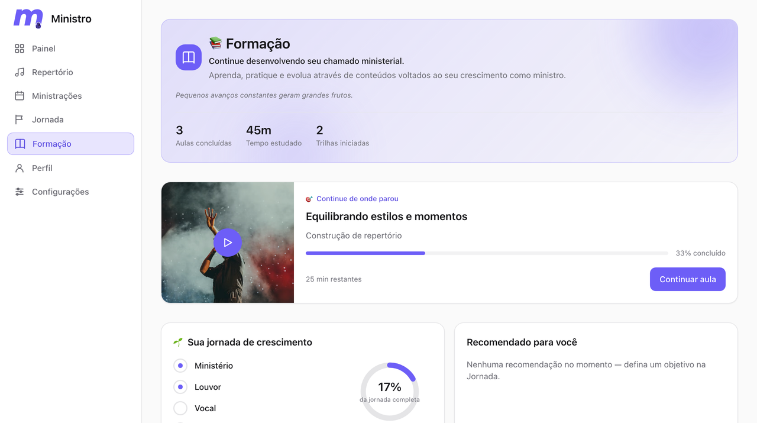Click the Painel grid icon
757x423 pixels.
click(x=20, y=49)
